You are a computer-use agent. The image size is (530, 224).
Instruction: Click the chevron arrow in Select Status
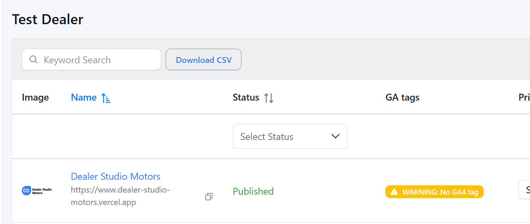pos(335,137)
